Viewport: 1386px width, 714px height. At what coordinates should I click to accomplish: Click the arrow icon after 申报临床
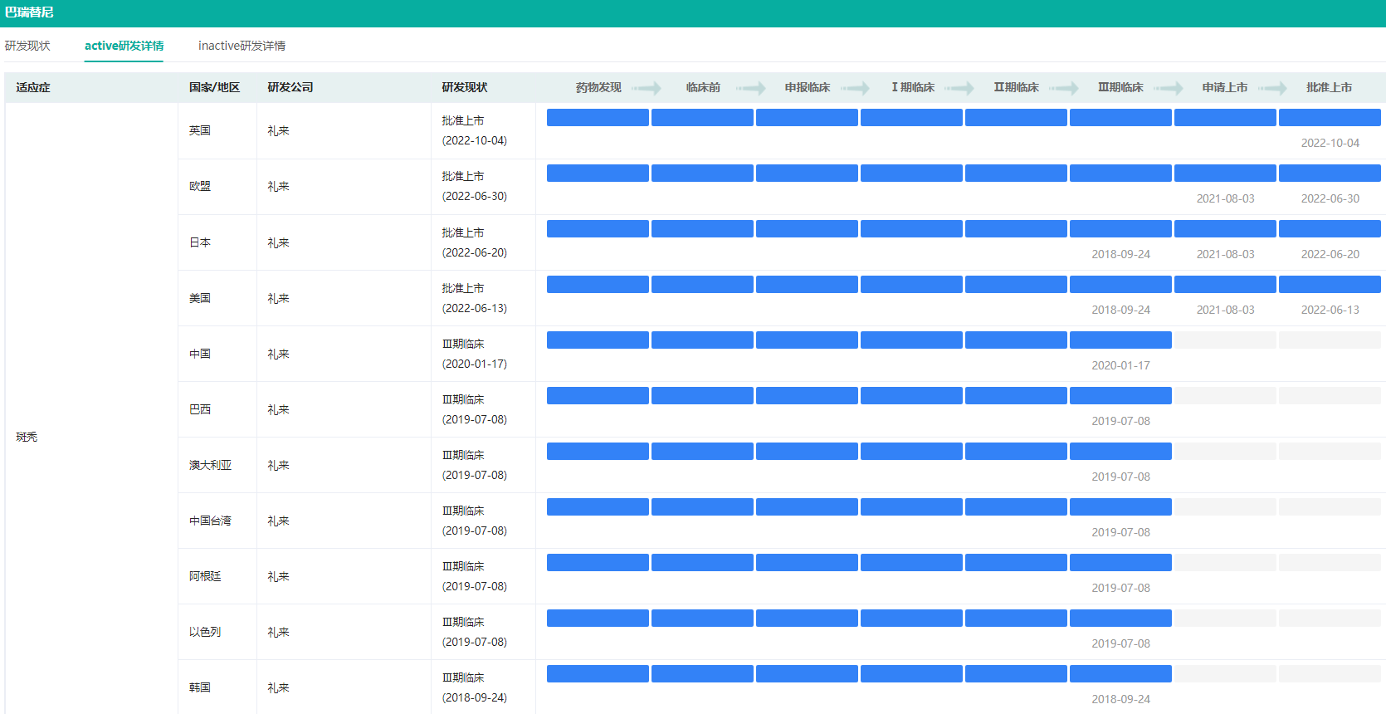point(855,88)
